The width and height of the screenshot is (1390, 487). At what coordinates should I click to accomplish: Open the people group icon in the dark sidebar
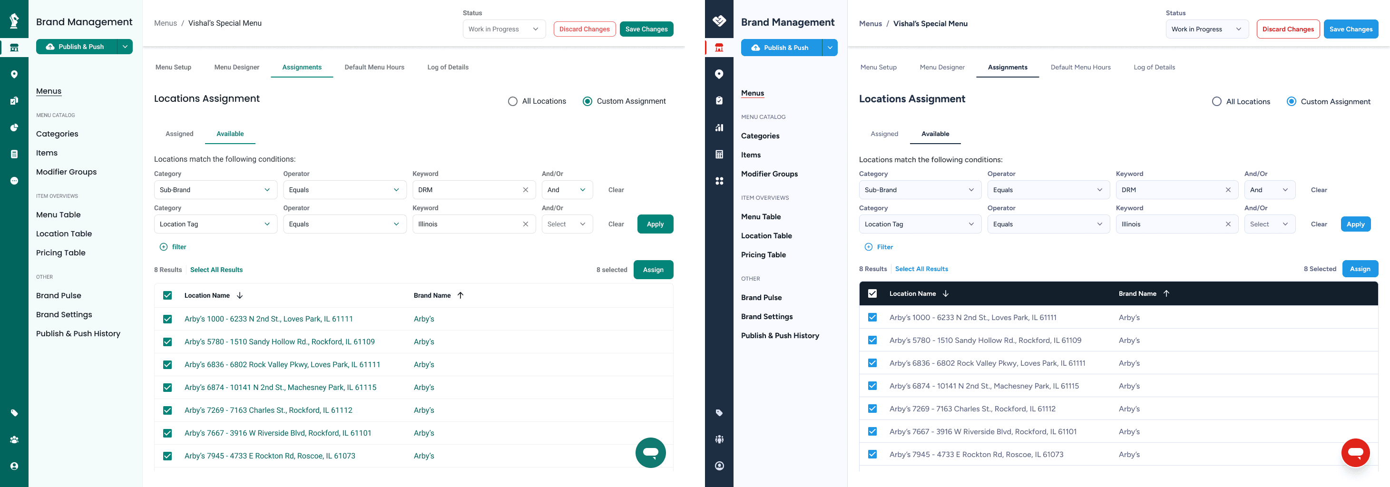pyautogui.click(x=719, y=439)
